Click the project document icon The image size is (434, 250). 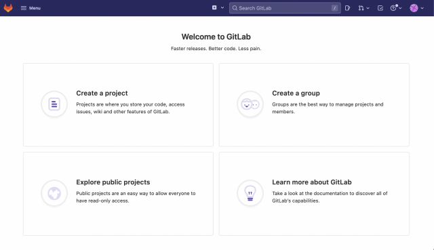(54, 104)
